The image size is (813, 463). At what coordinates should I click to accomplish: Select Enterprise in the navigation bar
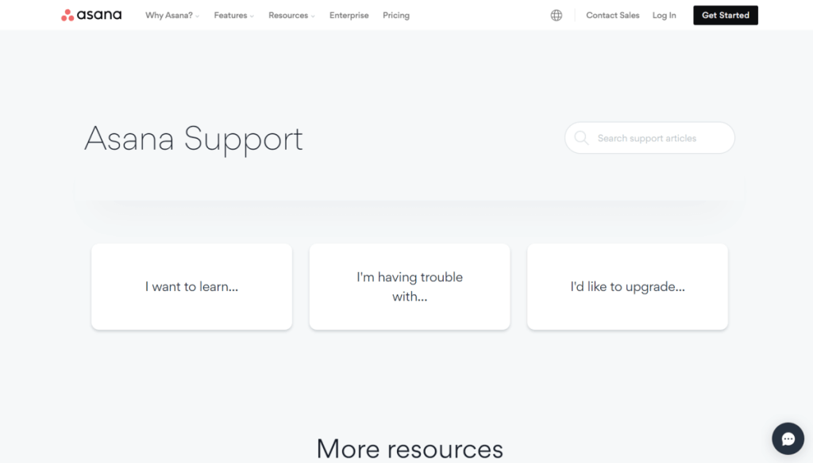(x=349, y=14)
